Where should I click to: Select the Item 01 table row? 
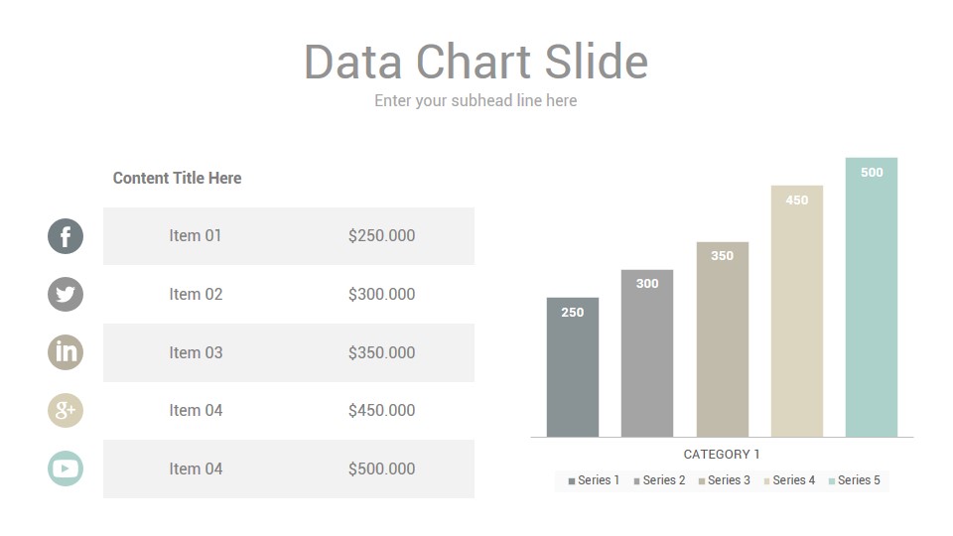(289, 236)
